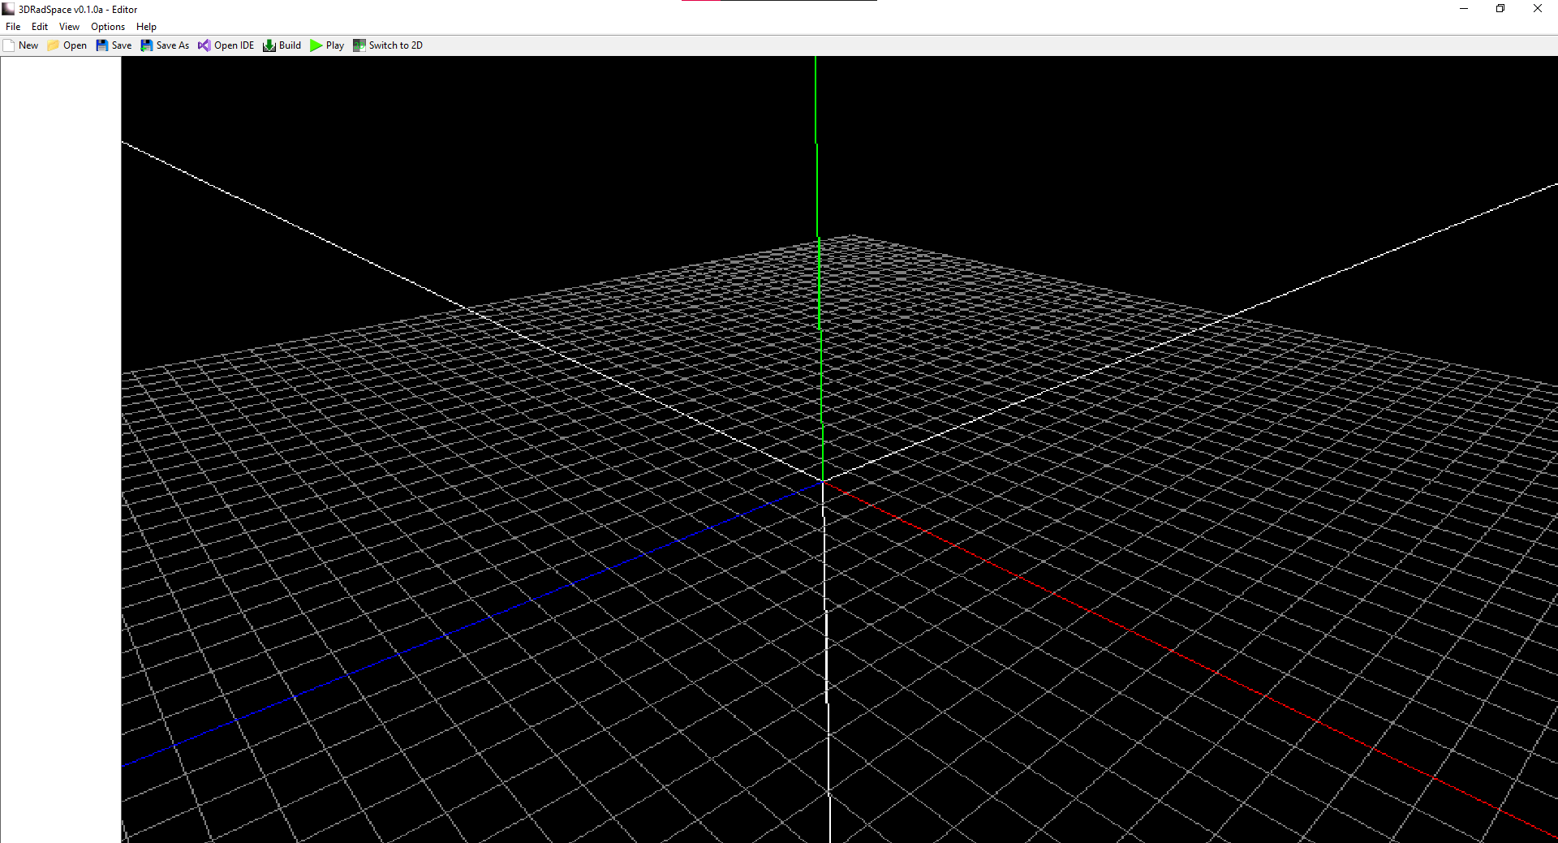The image size is (1558, 843).
Task: Click the Build button
Action: pyautogui.click(x=282, y=45)
